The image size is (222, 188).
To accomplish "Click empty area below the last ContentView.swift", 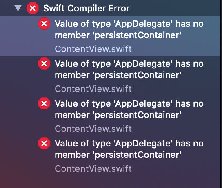I will [x=111, y=181].
